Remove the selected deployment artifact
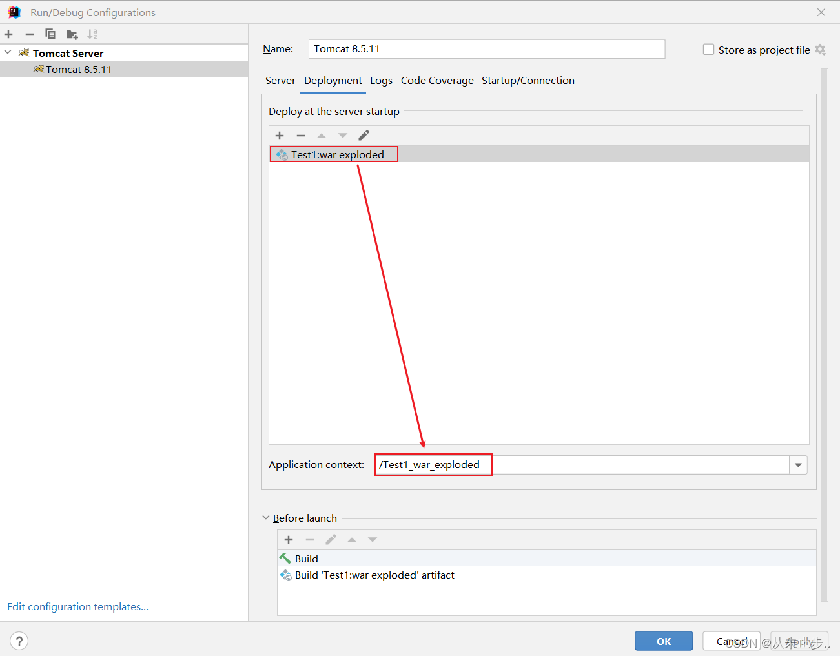 [301, 136]
